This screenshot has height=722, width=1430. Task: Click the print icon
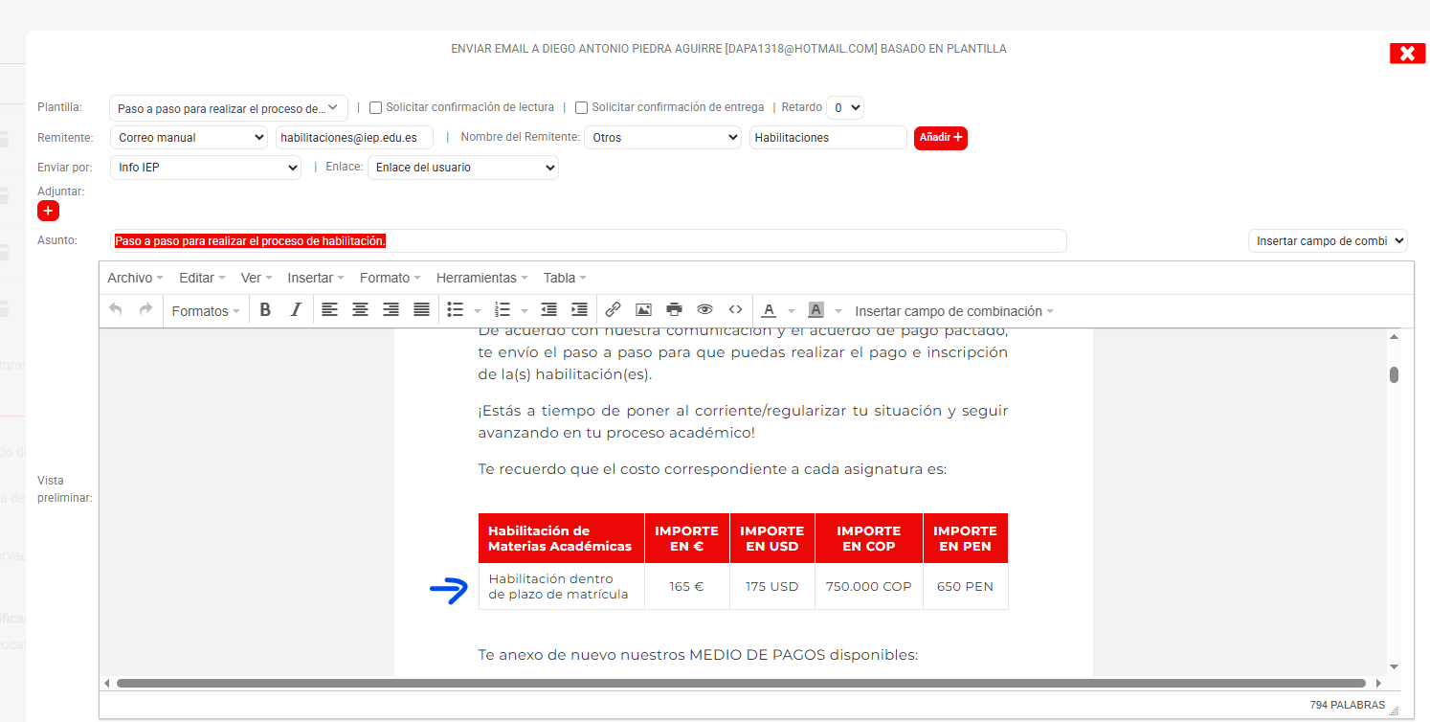tap(674, 310)
